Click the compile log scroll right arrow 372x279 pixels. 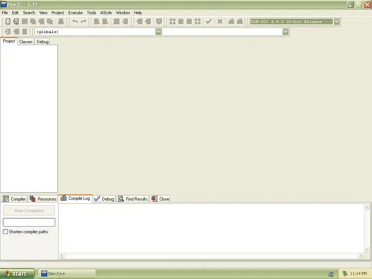(361, 255)
